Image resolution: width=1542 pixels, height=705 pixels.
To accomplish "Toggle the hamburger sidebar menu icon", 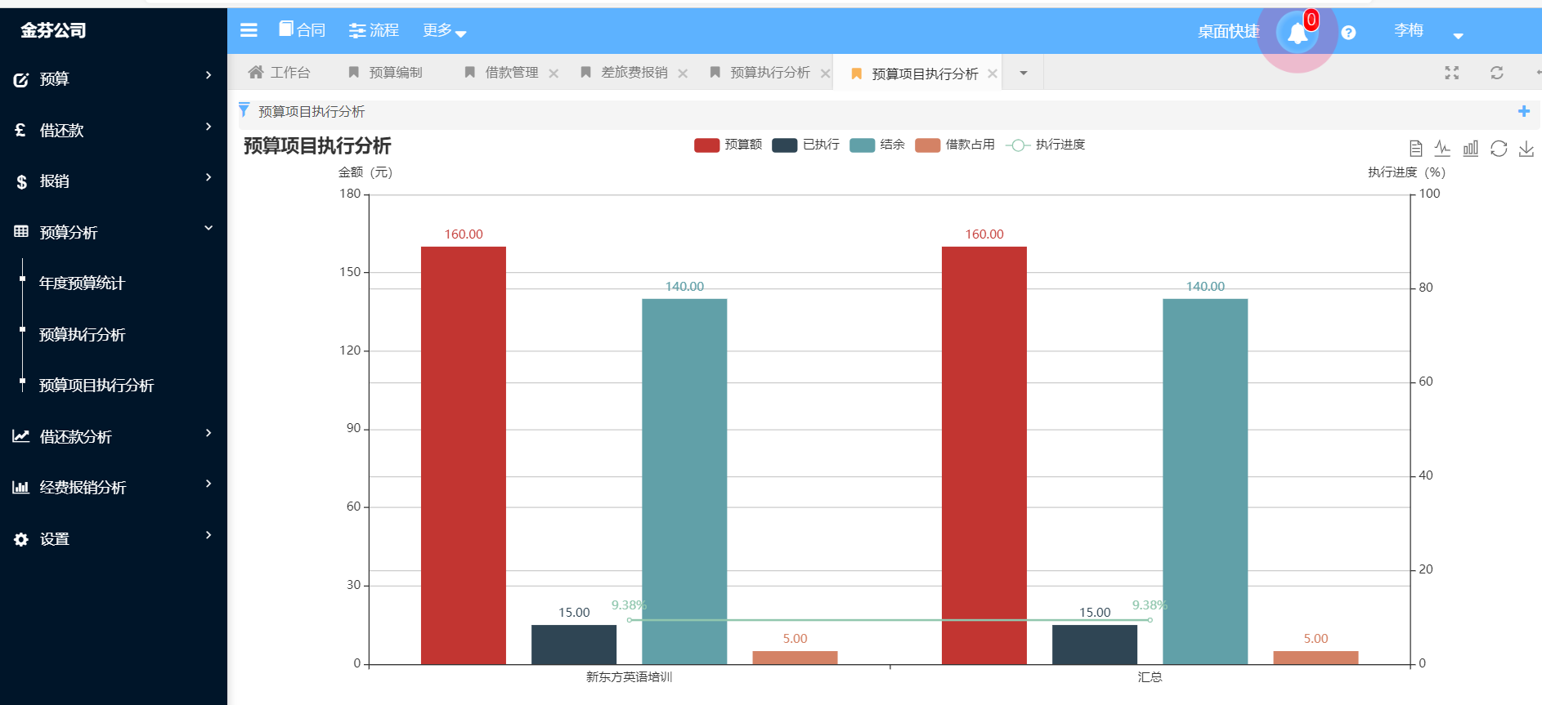I will (249, 30).
